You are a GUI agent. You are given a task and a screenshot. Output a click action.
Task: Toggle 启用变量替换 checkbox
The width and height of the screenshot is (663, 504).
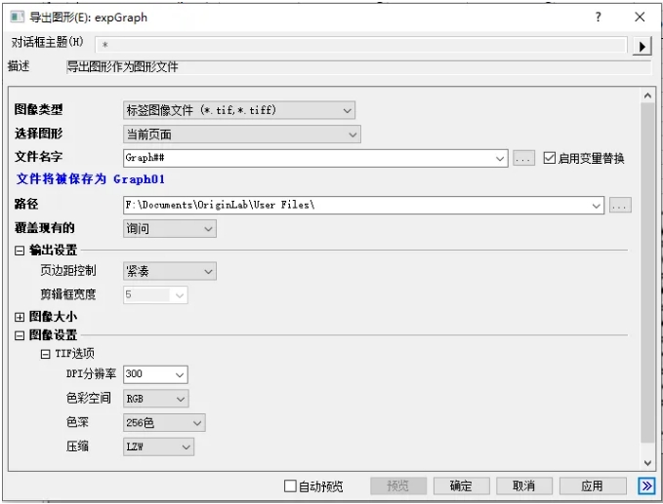click(x=549, y=158)
